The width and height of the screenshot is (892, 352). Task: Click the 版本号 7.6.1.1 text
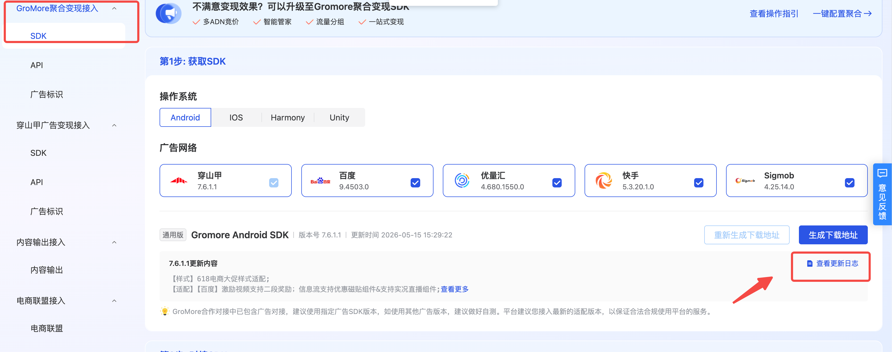320,235
